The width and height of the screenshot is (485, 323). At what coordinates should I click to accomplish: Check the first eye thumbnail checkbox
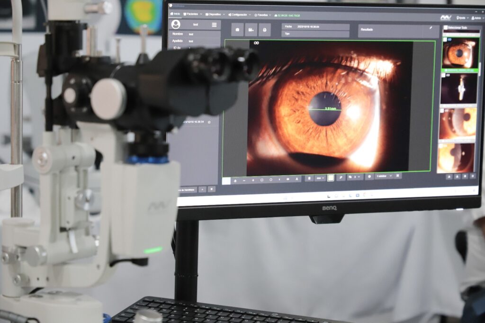[x=445, y=40]
